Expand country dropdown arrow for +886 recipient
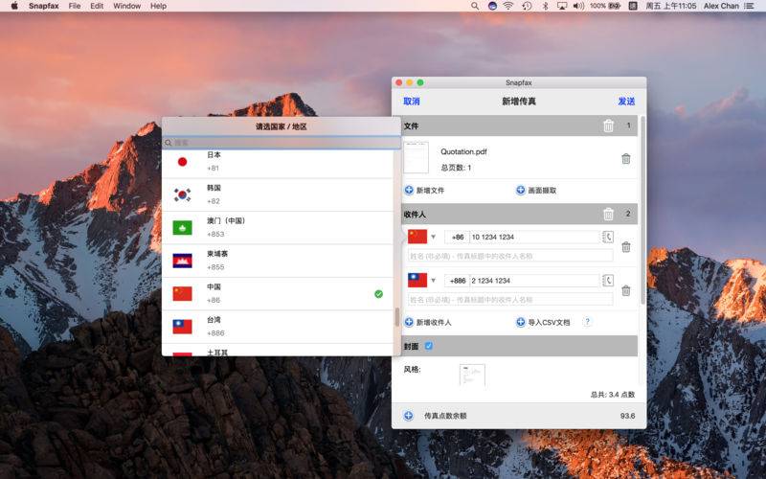The height and width of the screenshot is (479, 766). pos(434,280)
